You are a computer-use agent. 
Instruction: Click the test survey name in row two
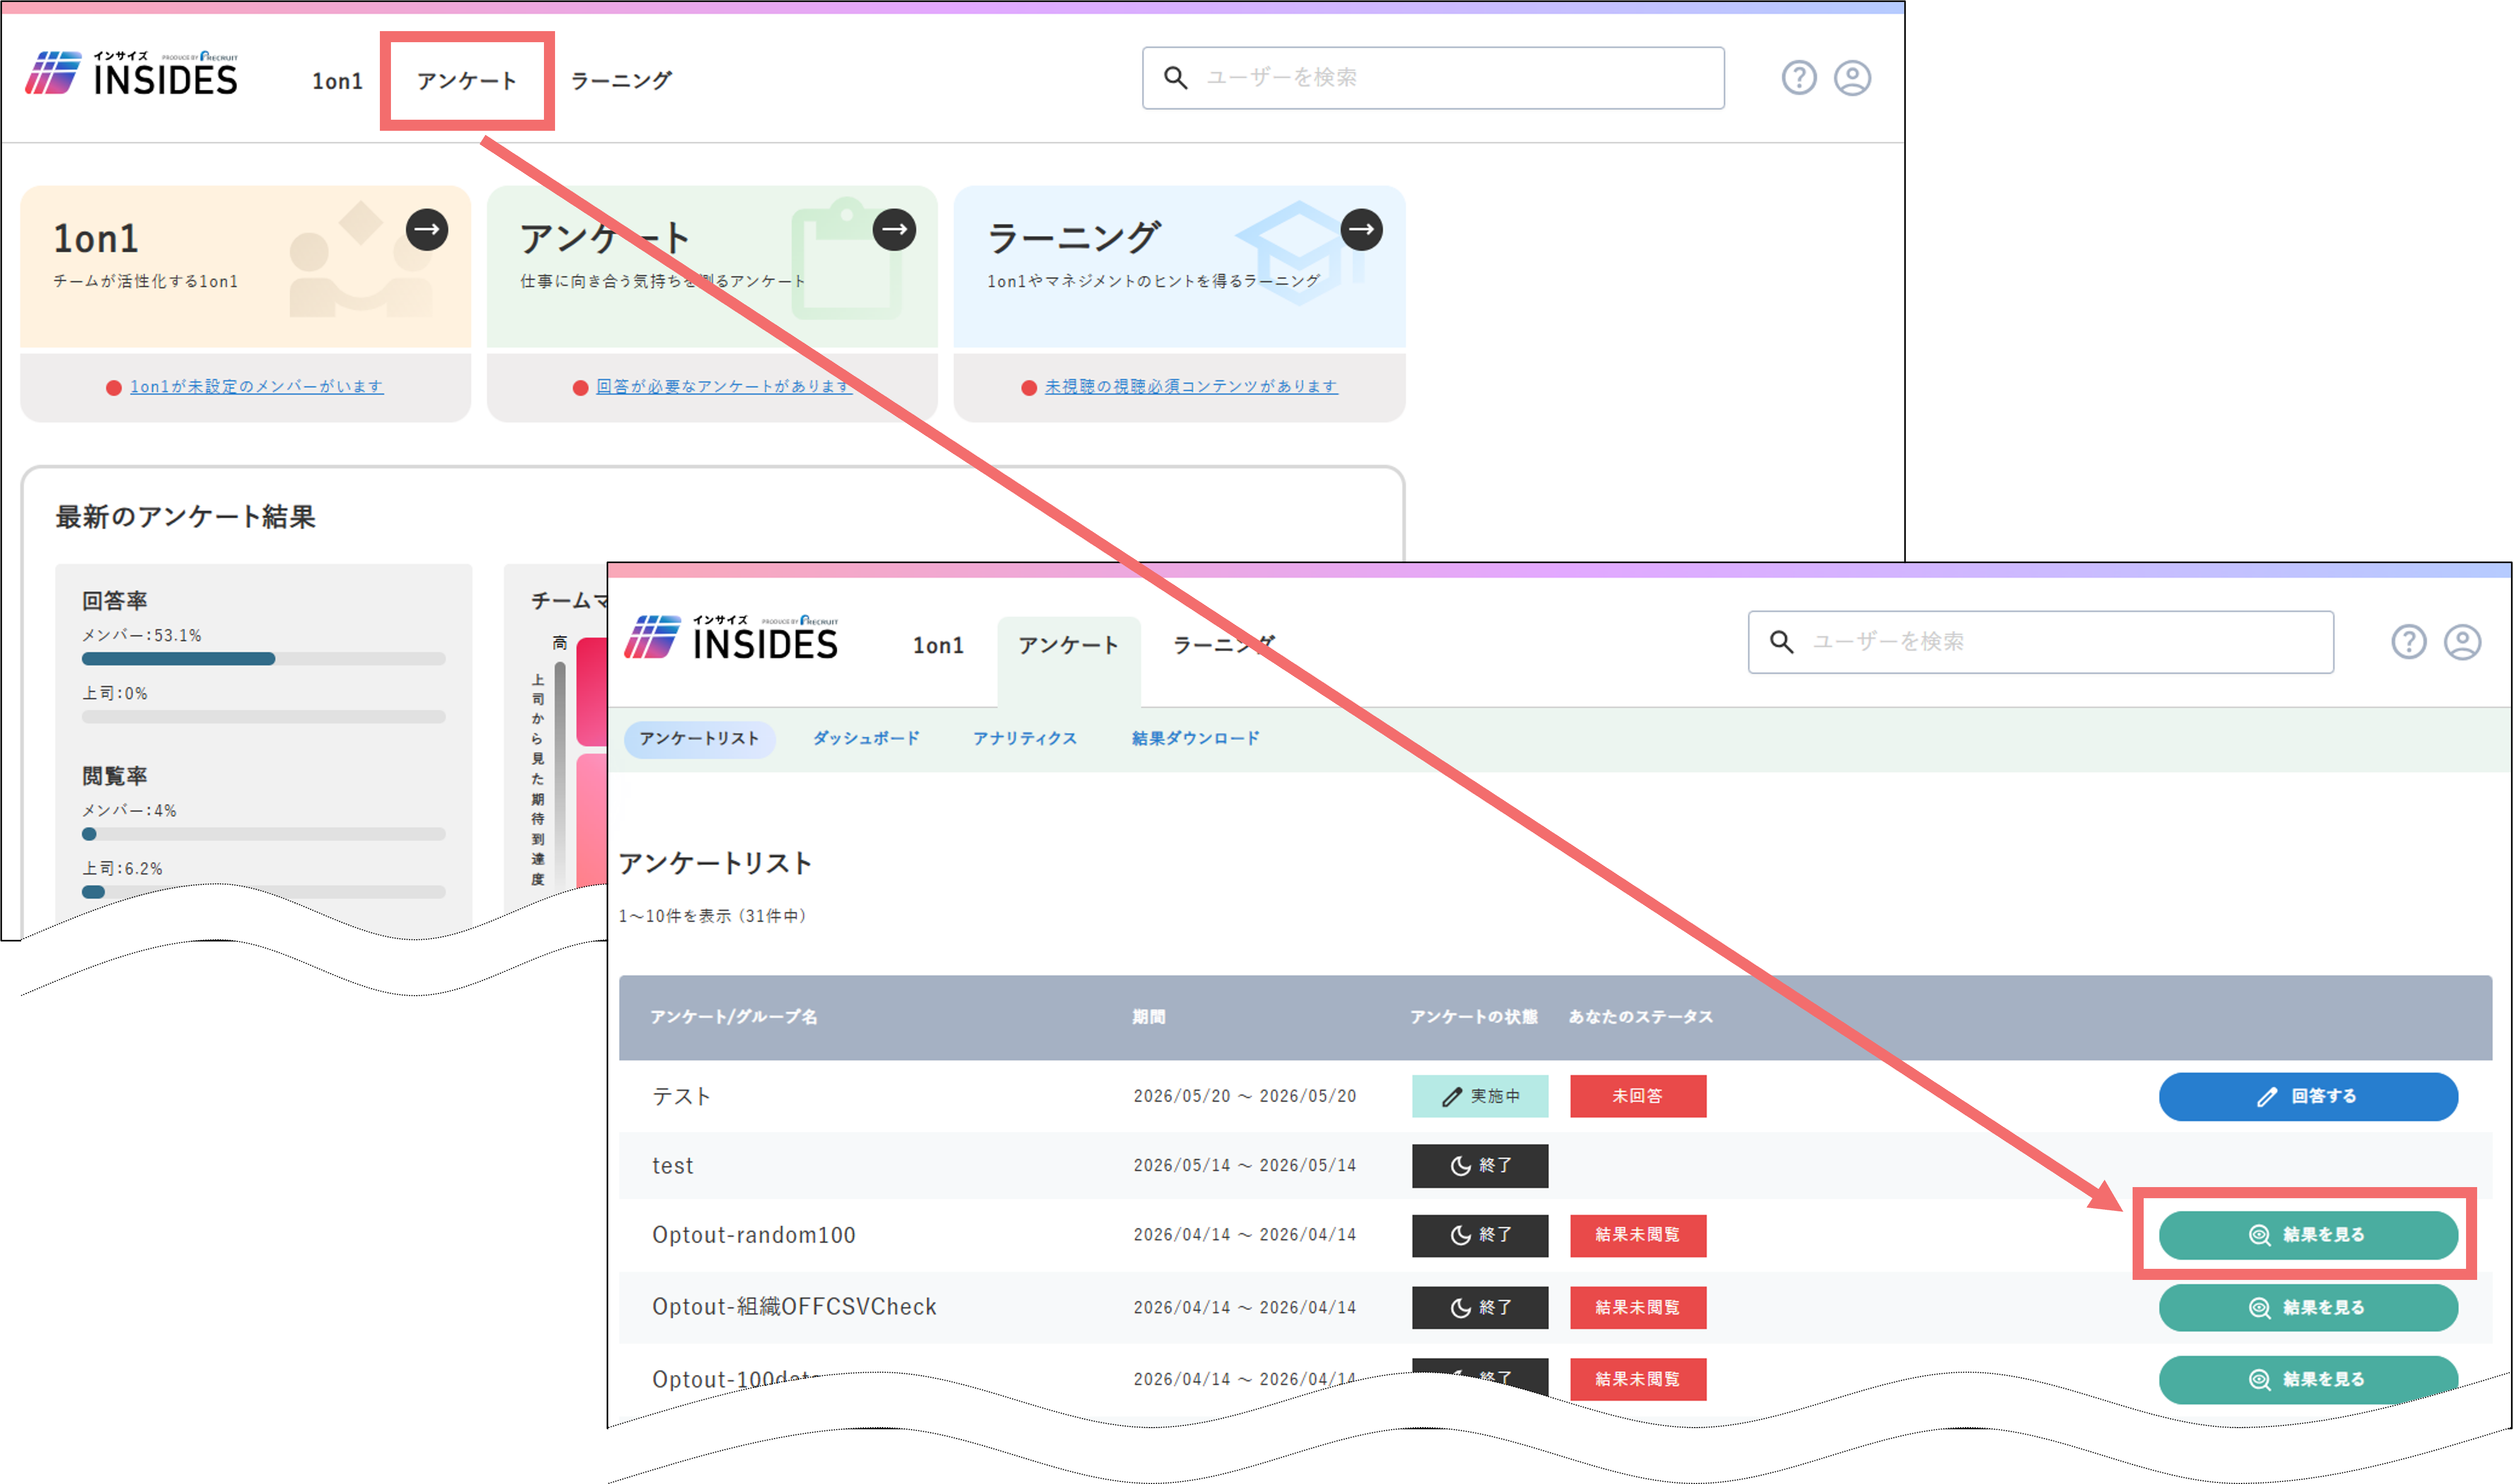tap(672, 1166)
